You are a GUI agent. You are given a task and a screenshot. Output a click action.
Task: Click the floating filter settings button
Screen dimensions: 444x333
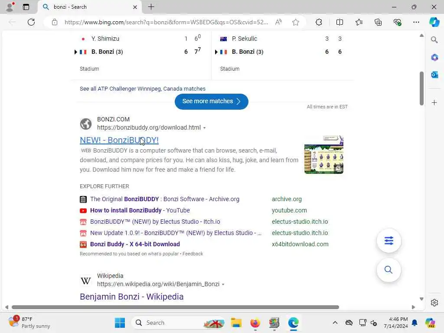coord(389,241)
